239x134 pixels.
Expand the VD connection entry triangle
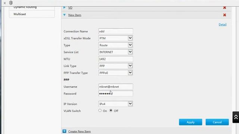[x=65, y=7]
